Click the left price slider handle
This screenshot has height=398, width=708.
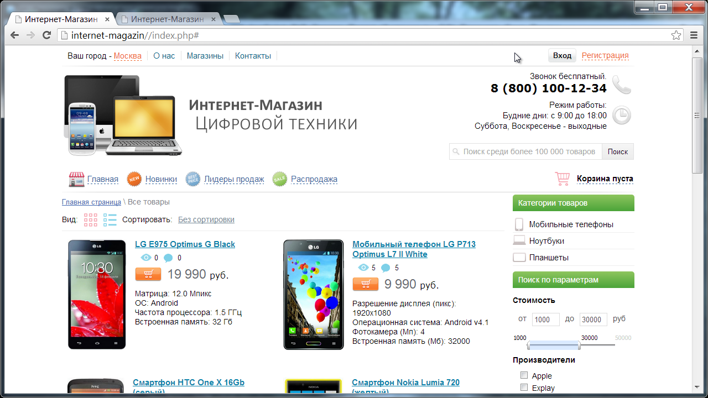[x=529, y=345]
